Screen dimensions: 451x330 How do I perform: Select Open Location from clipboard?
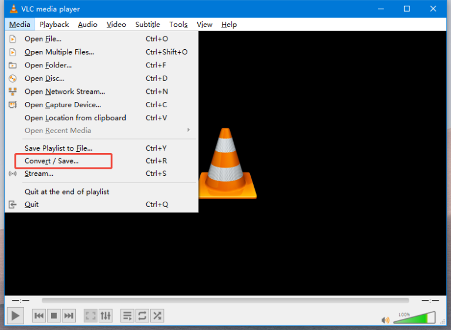click(x=102, y=118)
